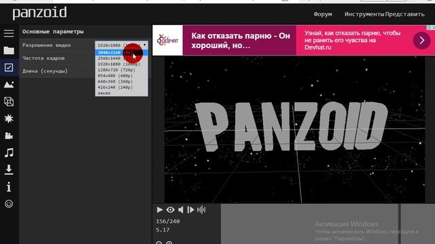Expand the video resolution dropdown arrow
The height and width of the screenshot is (244, 435).
pyautogui.click(x=145, y=45)
